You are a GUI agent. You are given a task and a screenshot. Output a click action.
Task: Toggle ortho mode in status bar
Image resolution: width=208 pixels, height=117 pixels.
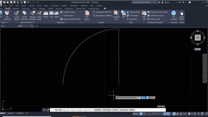pyautogui.click(x=150, y=114)
